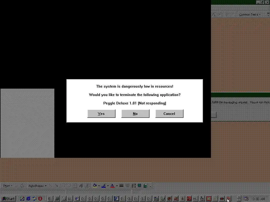
Task: Click Yes to terminate Peggle Deluxe
Action: [102, 114]
